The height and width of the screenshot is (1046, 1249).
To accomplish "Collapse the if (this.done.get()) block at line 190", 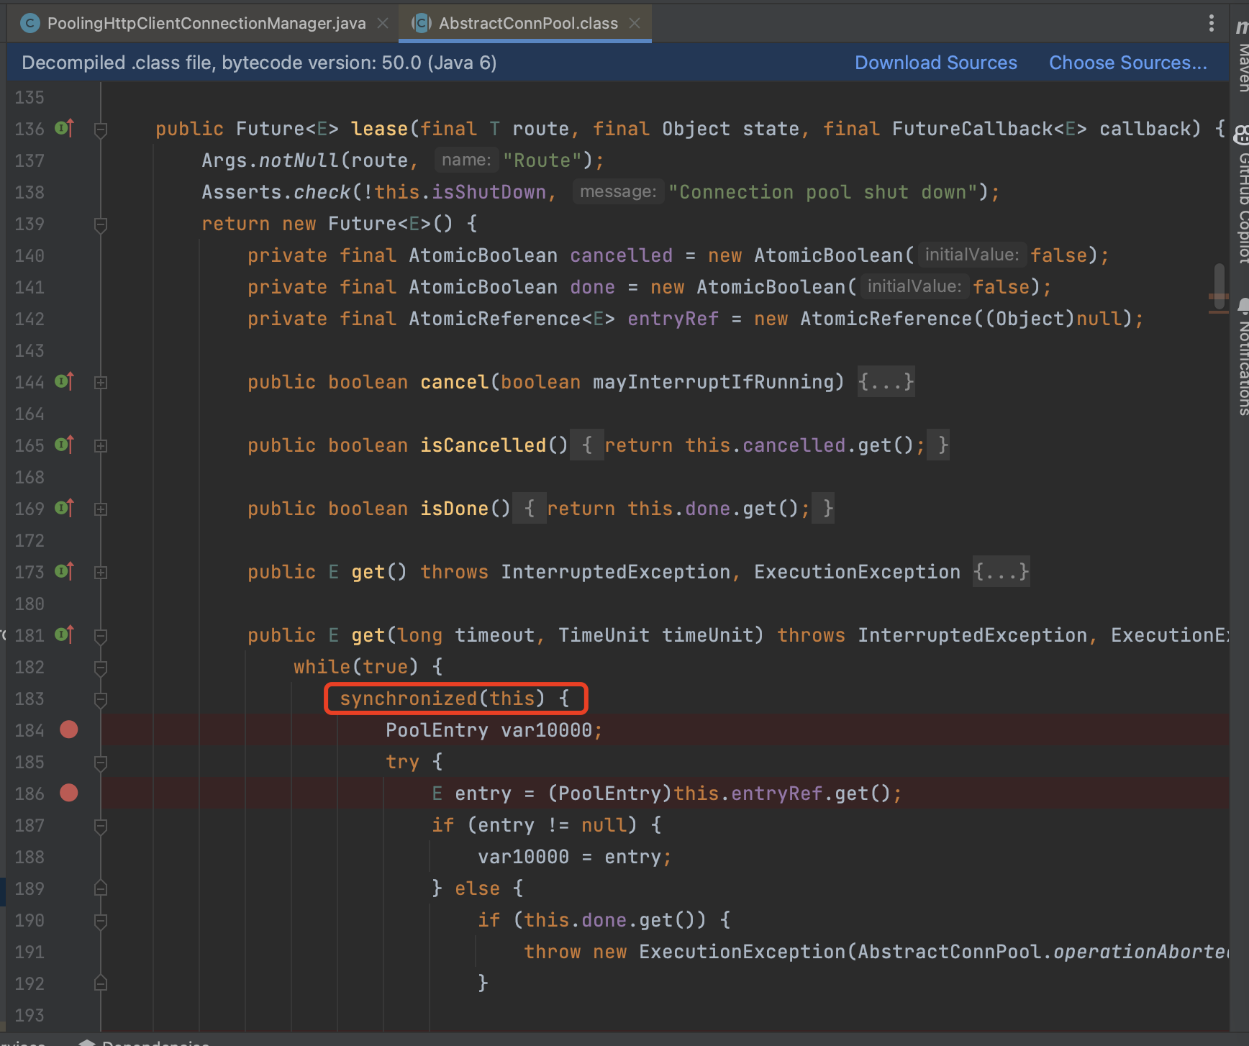I will [101, 922].
